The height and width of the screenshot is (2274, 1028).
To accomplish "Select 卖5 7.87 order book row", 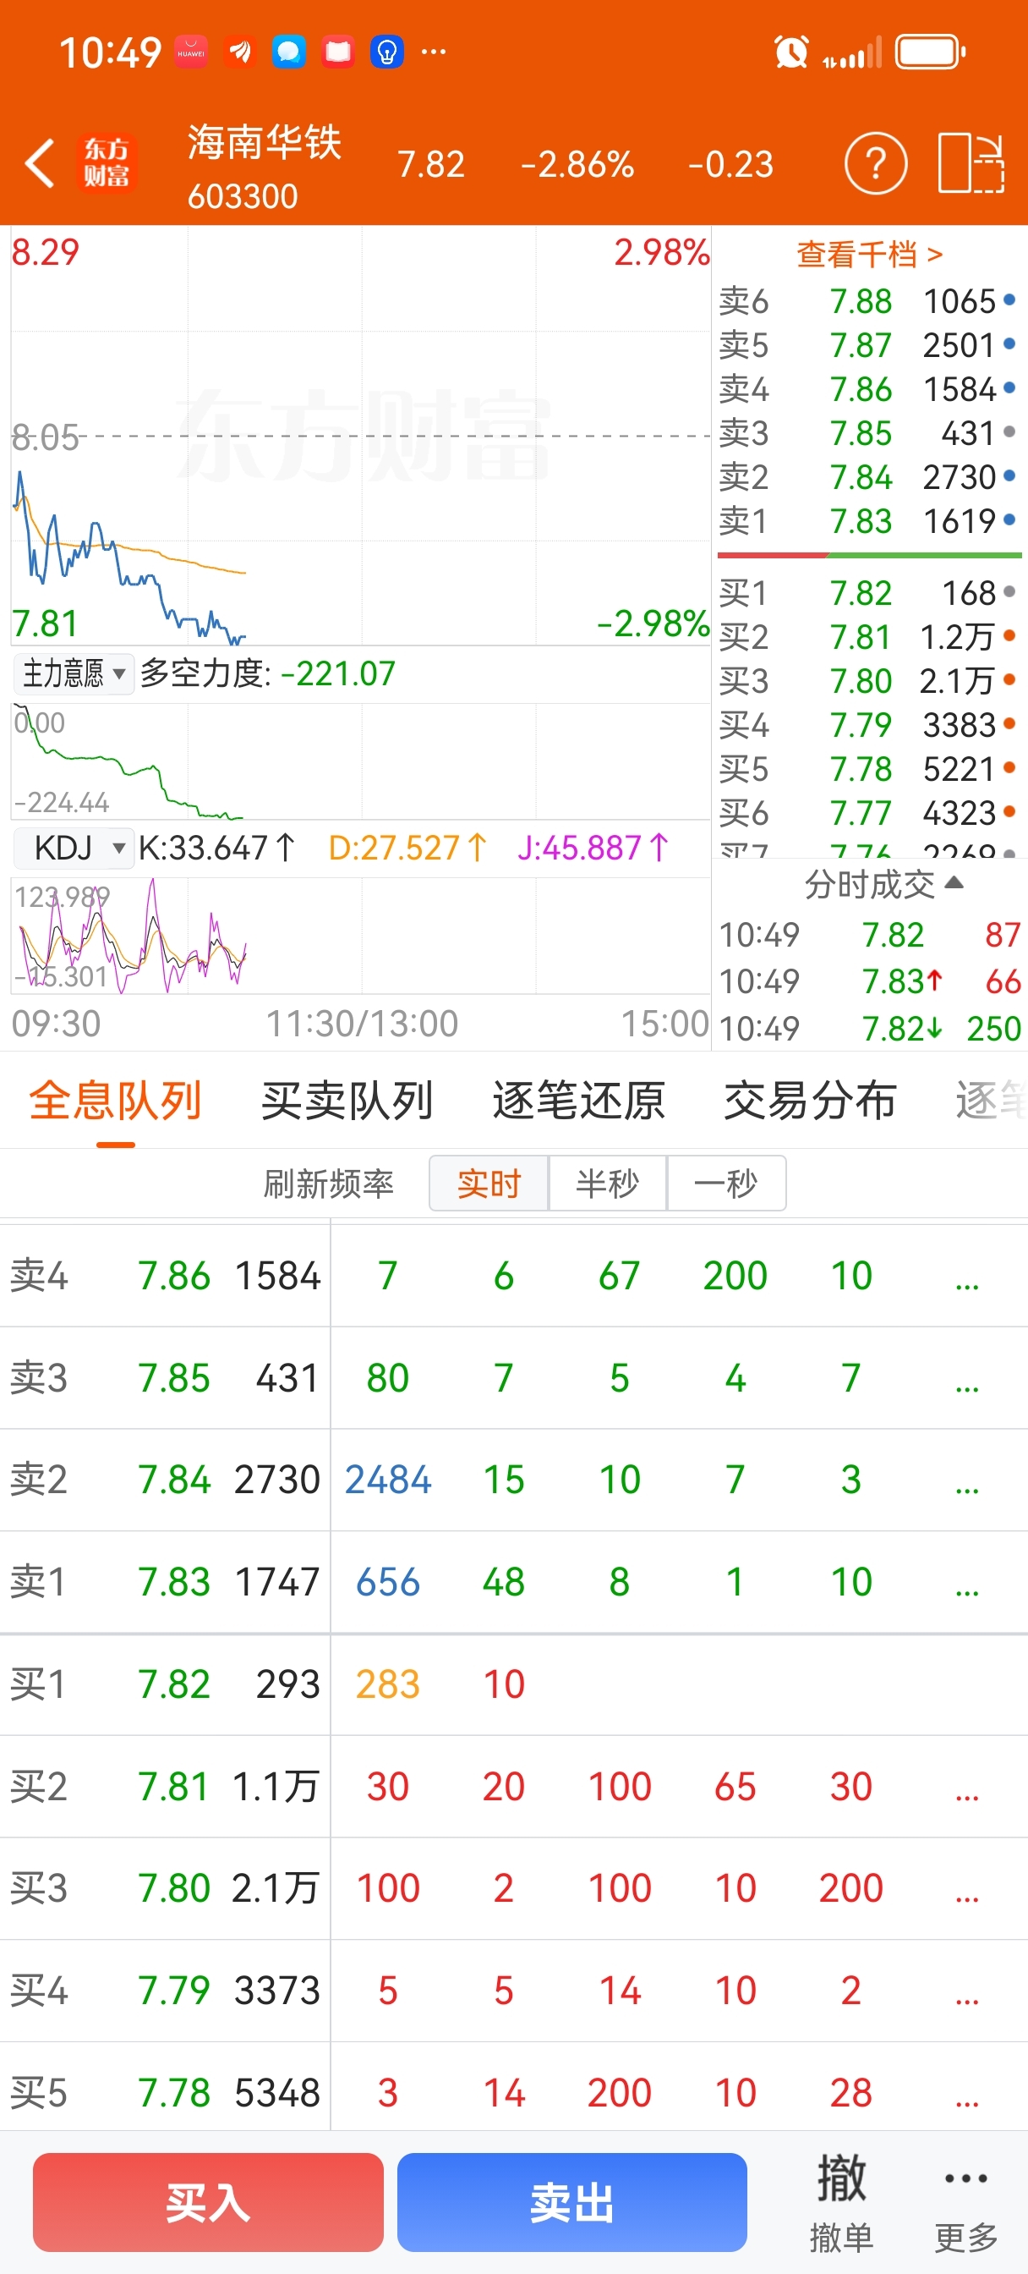I will tap(867, 345).
